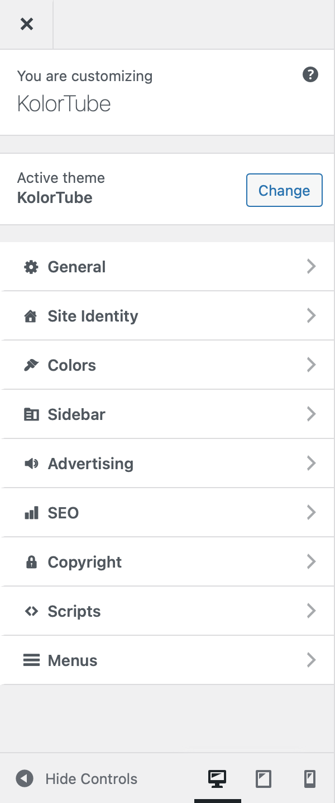Open the Menus panel
Screen dimensions: 335x803
coord(167,660)
